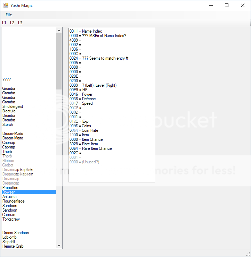This screenshot has height=257, width=251.
Task: Select Propellion entry
Action: click(x=10, y=188)
